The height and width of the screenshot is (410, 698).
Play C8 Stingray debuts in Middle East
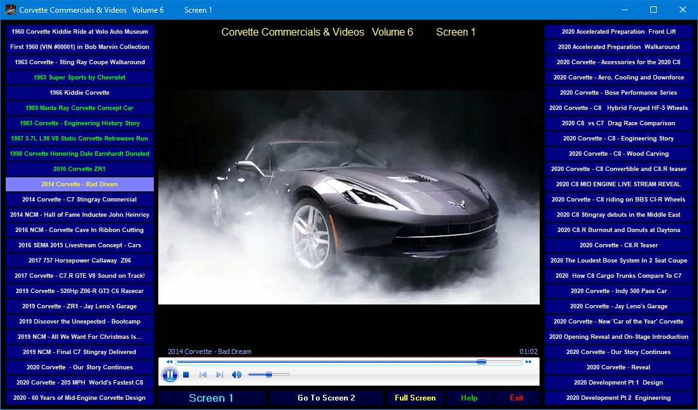tap(619, 215)
